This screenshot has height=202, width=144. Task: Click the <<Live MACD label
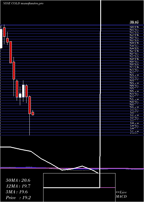pyautogui.click(x=121, y=194)
